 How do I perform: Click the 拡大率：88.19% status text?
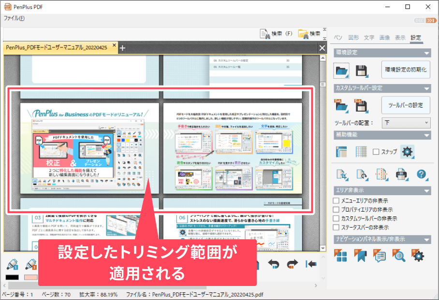(x=98, y=295)
